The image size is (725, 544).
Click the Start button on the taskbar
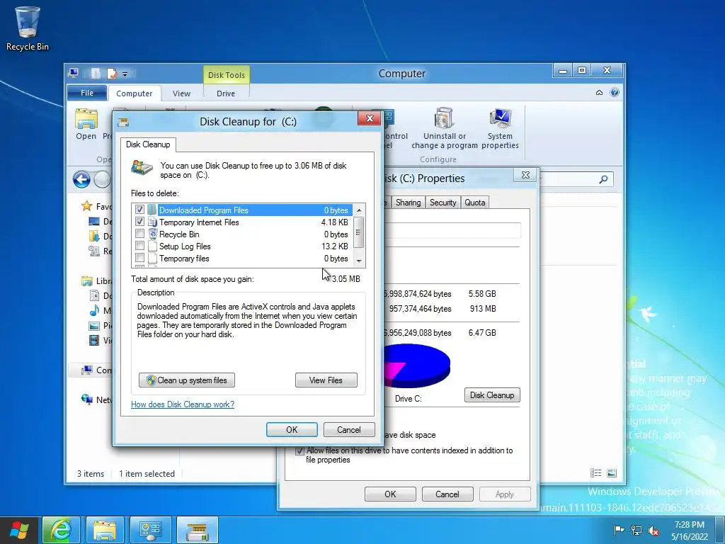point(19,530)
